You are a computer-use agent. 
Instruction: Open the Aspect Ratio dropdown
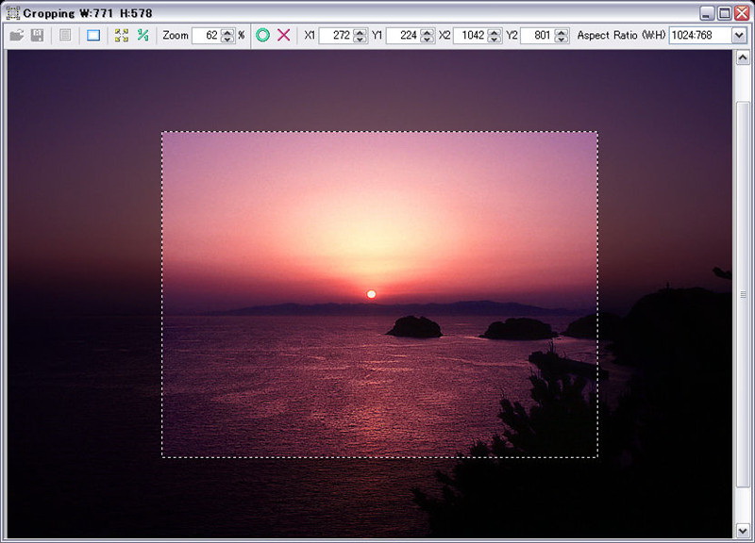tap(738, 35)
